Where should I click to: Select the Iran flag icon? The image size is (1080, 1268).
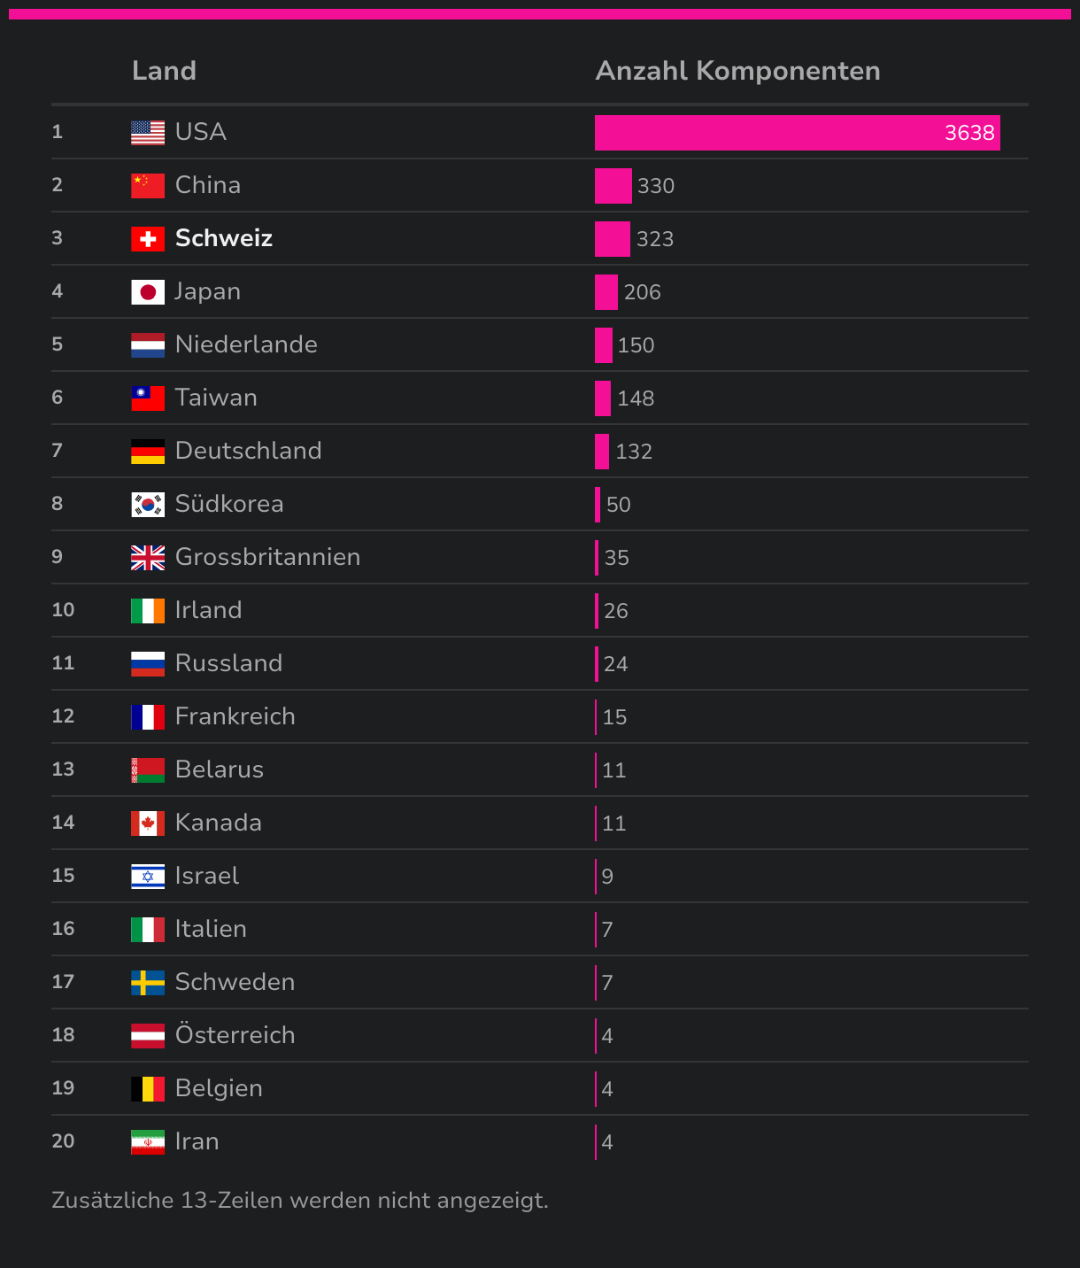pos(148,1142)
